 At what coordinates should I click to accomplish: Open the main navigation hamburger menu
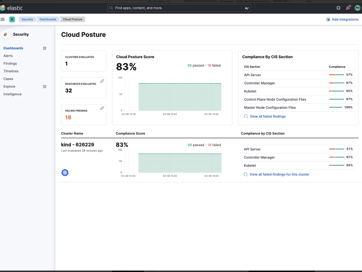click(3, 19)
